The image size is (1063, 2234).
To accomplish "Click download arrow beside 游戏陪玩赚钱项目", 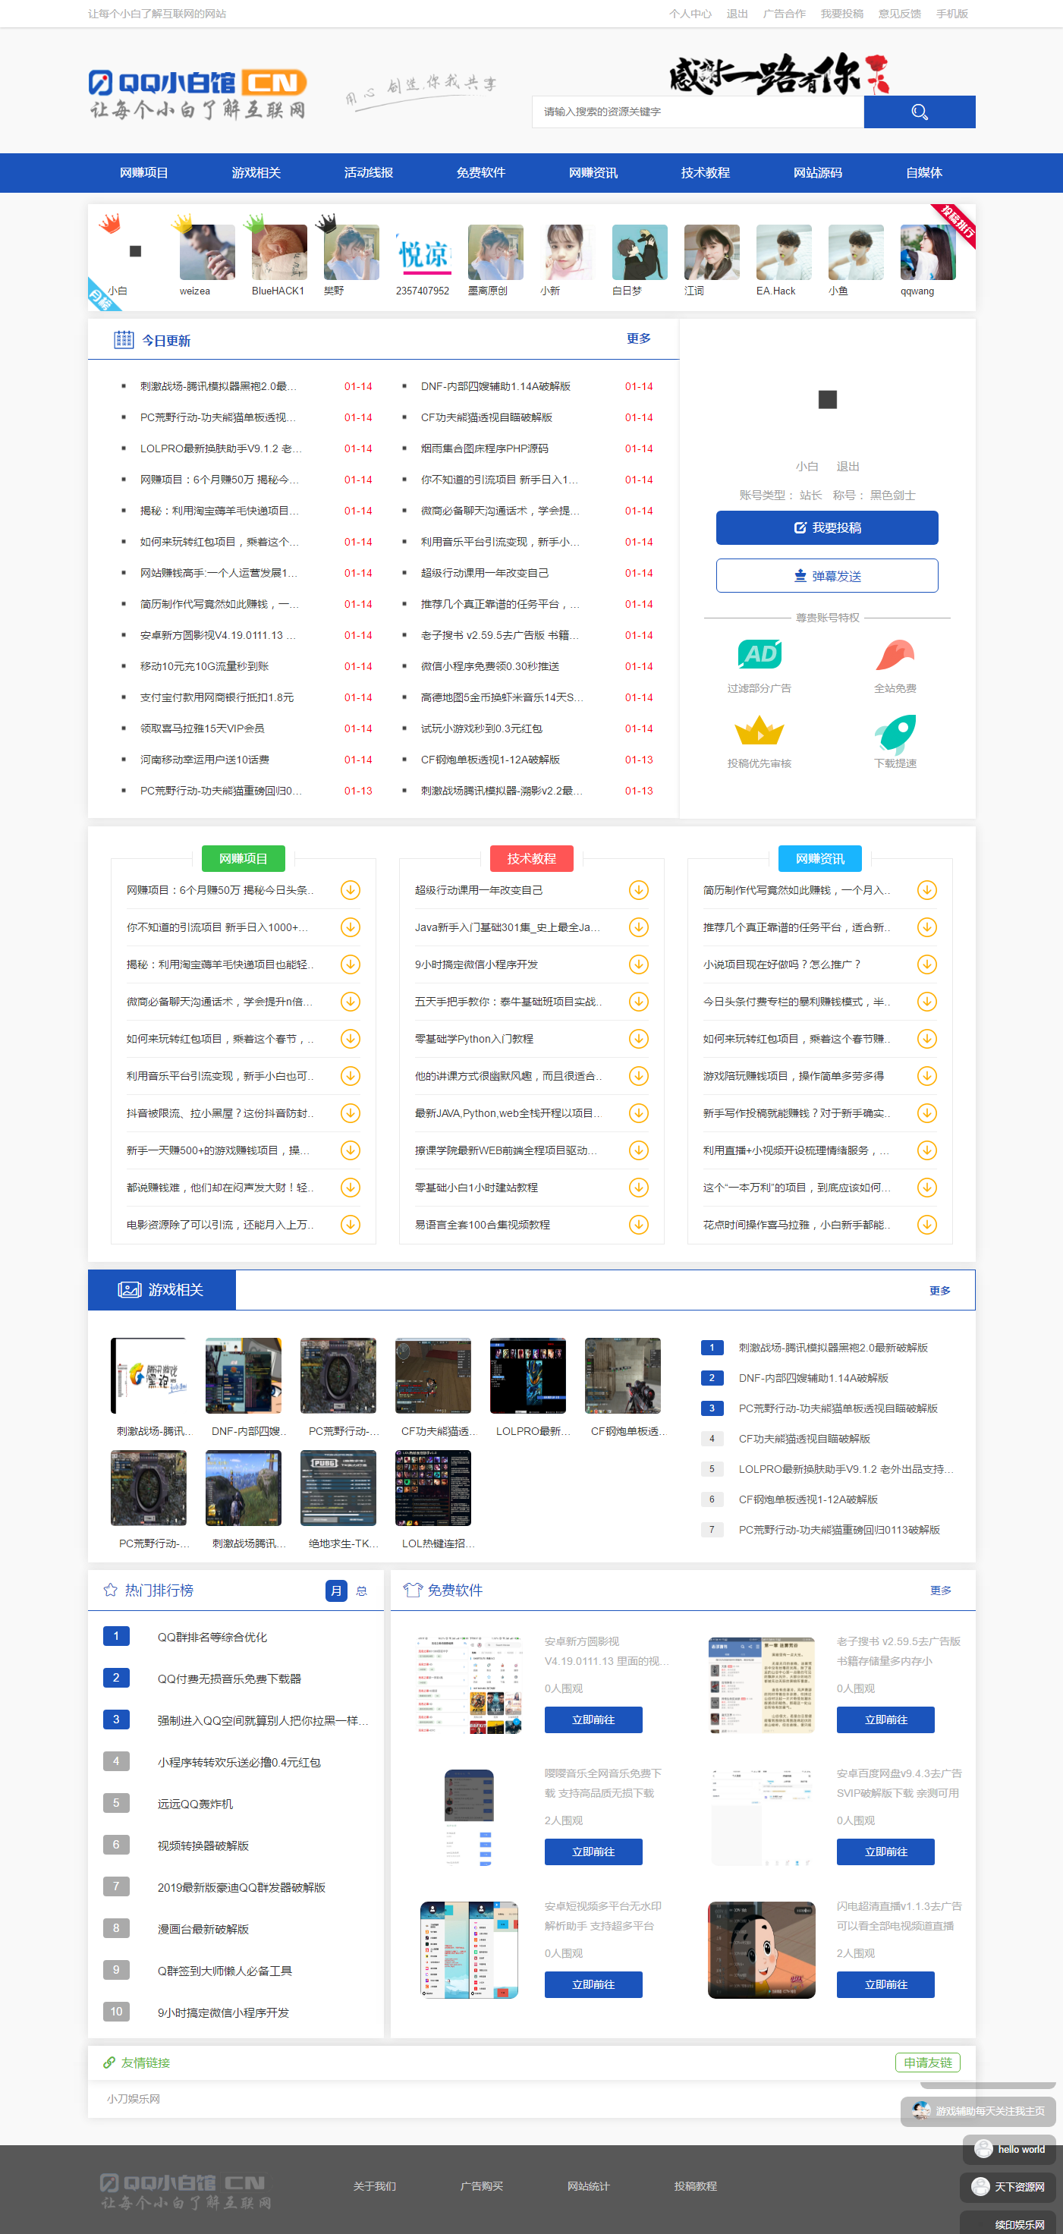I will pyautogui.click(x=927, y=1076).
